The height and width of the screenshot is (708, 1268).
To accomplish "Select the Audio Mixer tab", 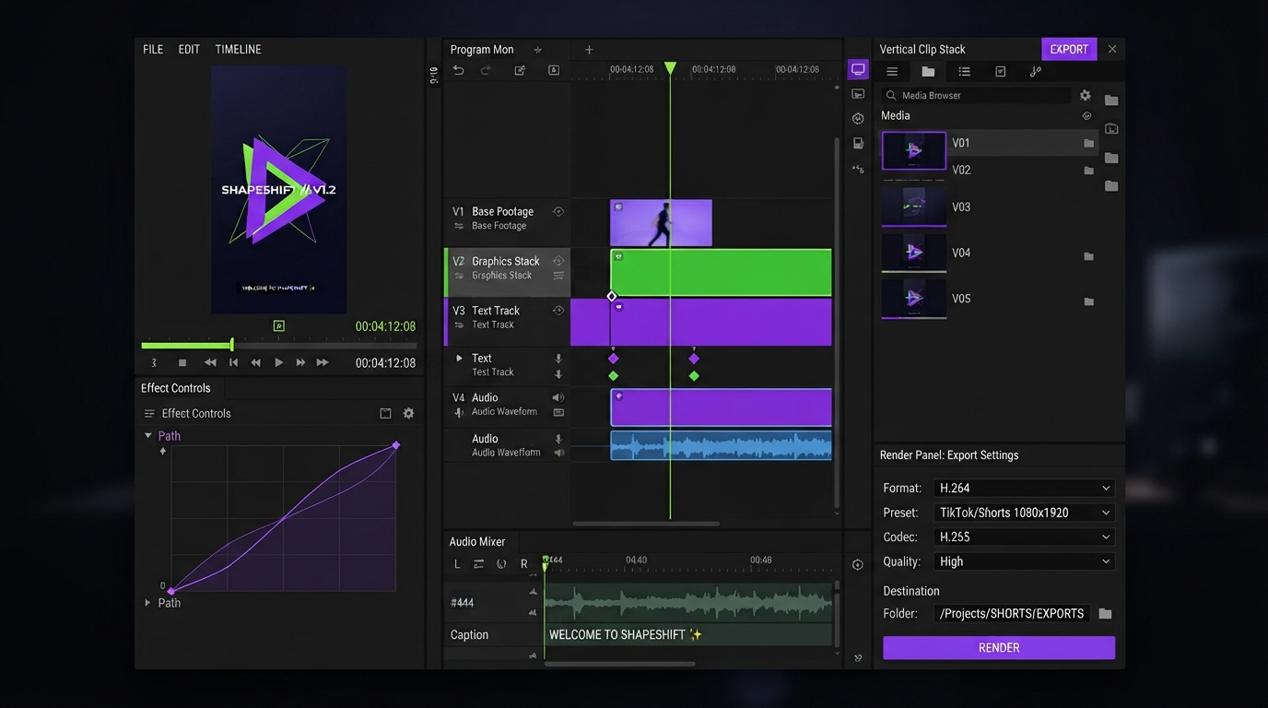I will (477, 542).
